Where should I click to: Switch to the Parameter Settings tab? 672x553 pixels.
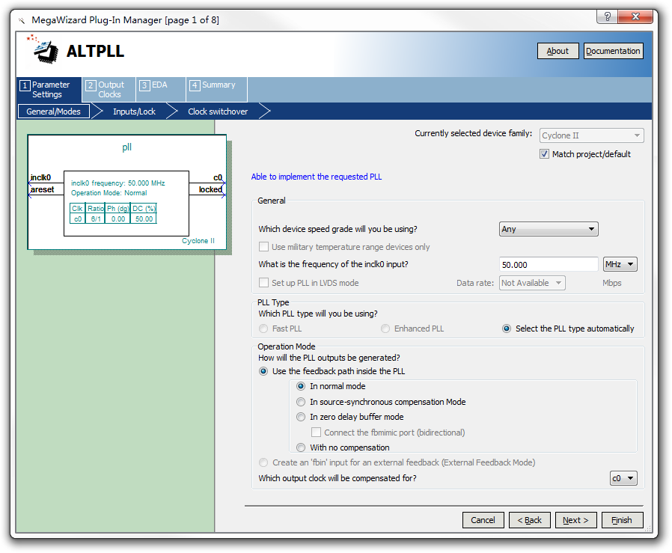49,90
